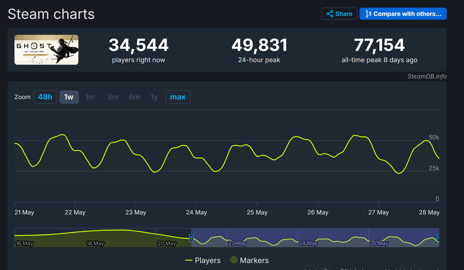The image size is (464, 270).
Task: Select the 3m zoom range
Action: (x=113, y=97)
